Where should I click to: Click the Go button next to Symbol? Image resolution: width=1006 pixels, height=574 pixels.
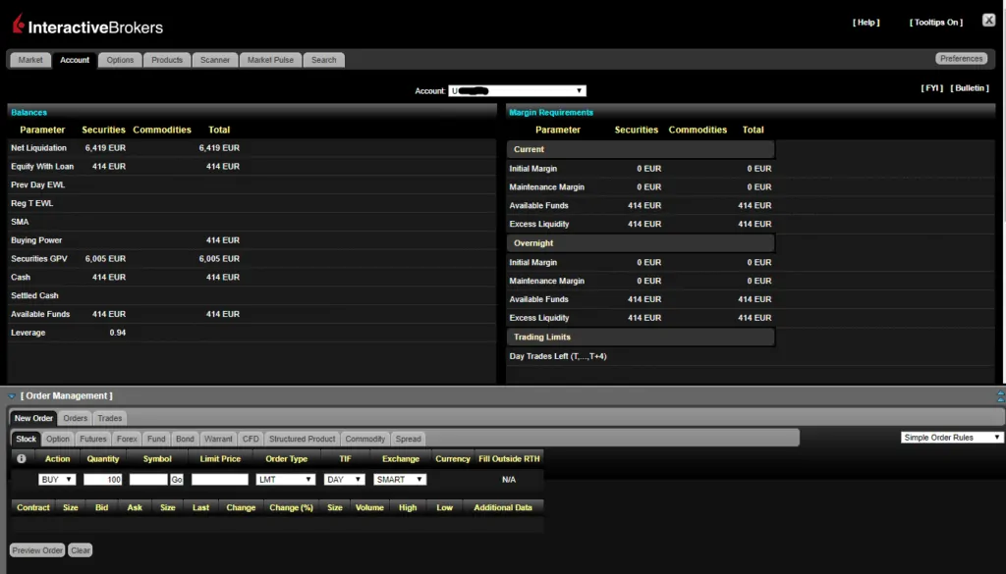177,479
